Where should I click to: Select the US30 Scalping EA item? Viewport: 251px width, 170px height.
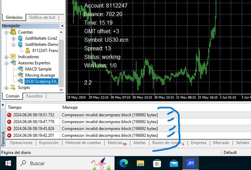pos(41,81)
